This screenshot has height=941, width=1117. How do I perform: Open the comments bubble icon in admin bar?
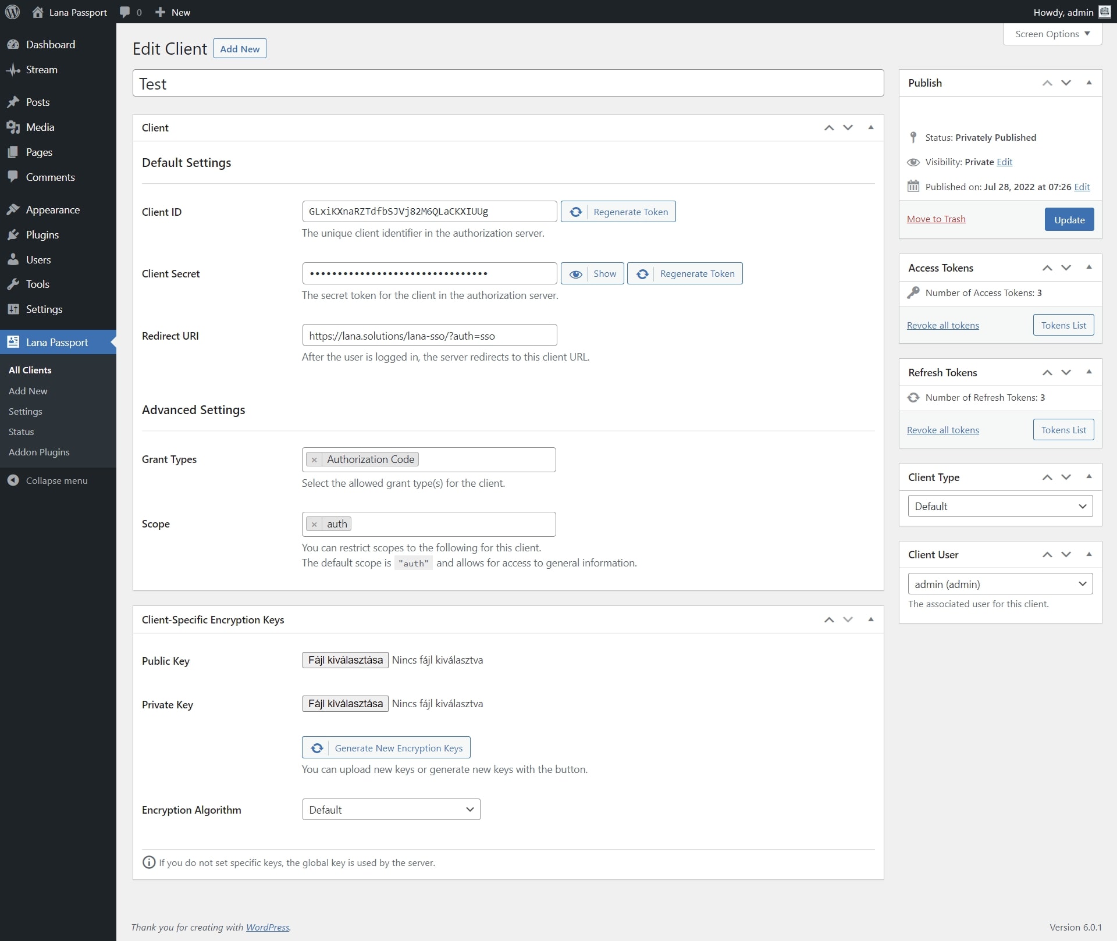[x=124, y=12]
